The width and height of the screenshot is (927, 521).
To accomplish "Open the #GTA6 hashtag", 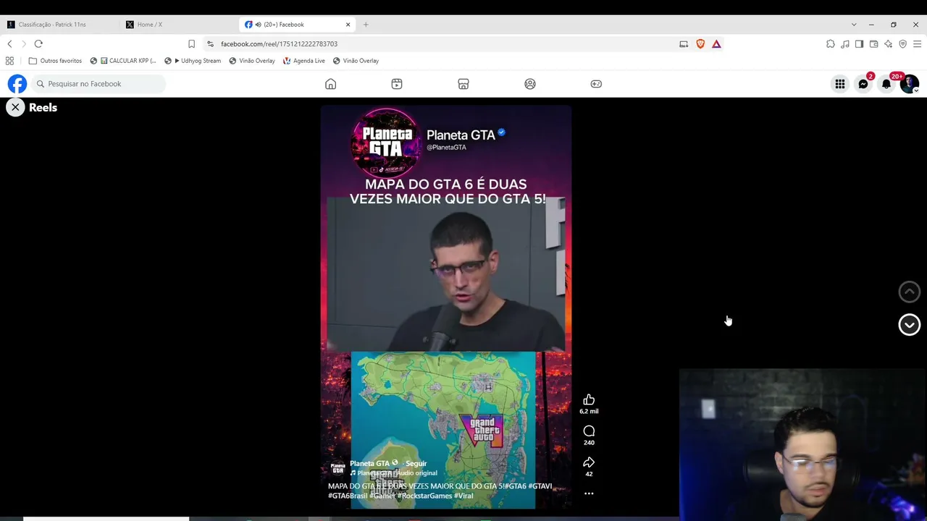I will (516, 486).
